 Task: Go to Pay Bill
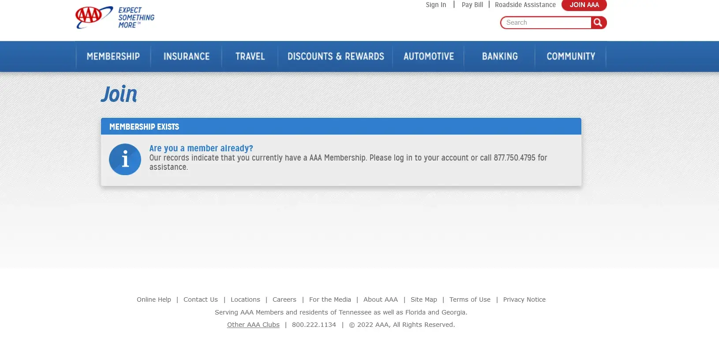(472, 5)
